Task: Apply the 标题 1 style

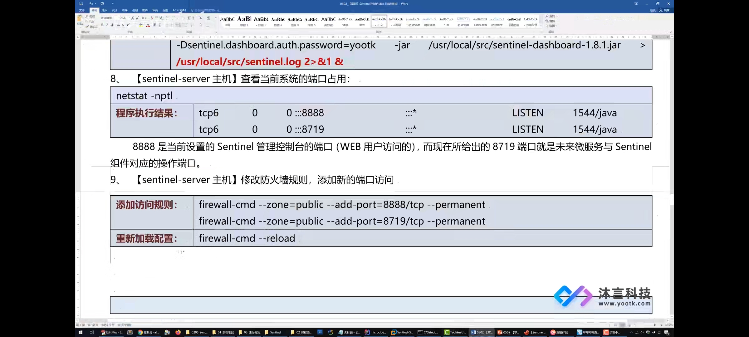Action: click(x=244, y=22)
